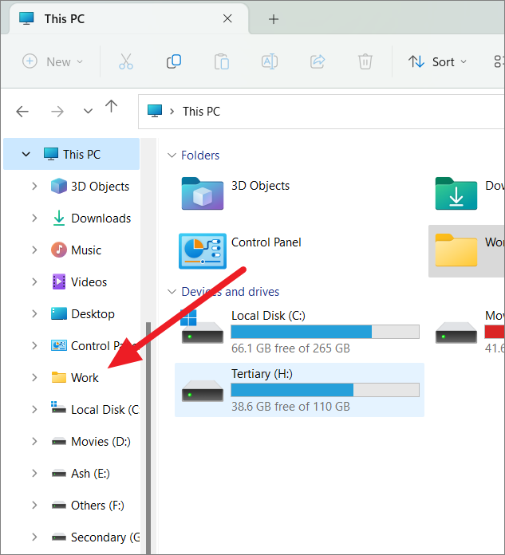Collapse the Folders group header
This screenshot has height=555, width=505.
172,155
